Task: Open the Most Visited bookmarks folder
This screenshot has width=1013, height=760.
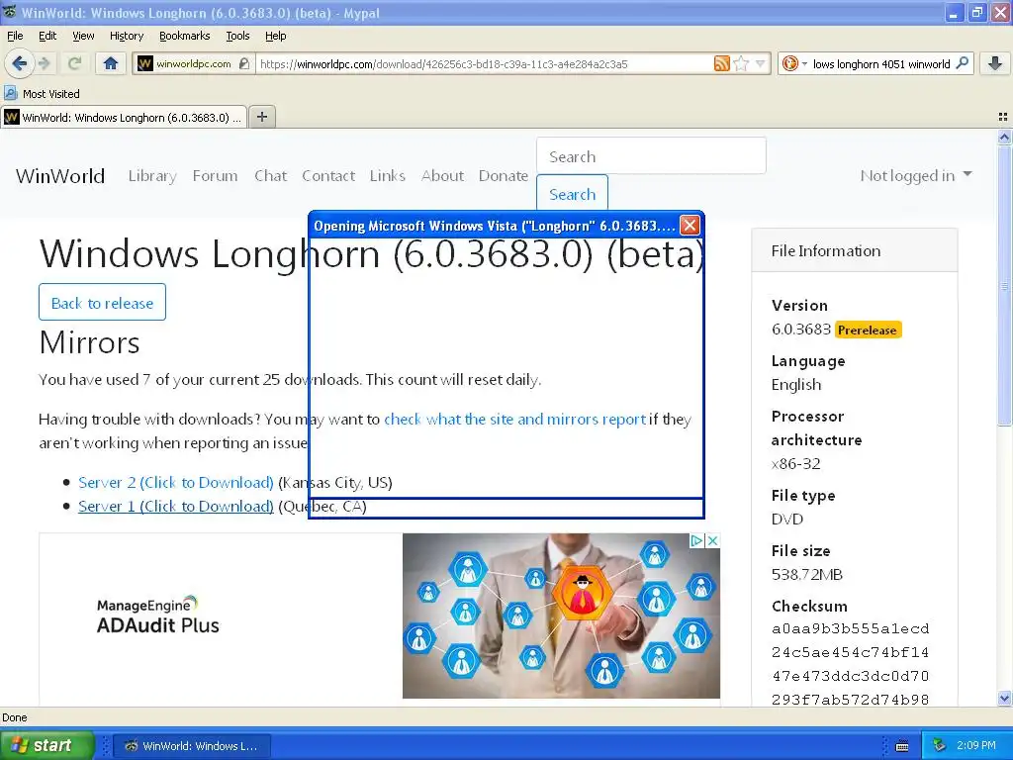Action: (x=42, y=94)
